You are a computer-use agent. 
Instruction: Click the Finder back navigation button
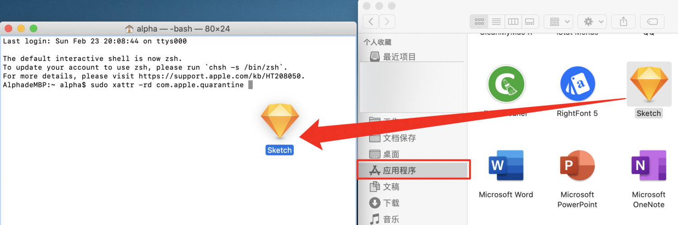click(x=371, y=21)
